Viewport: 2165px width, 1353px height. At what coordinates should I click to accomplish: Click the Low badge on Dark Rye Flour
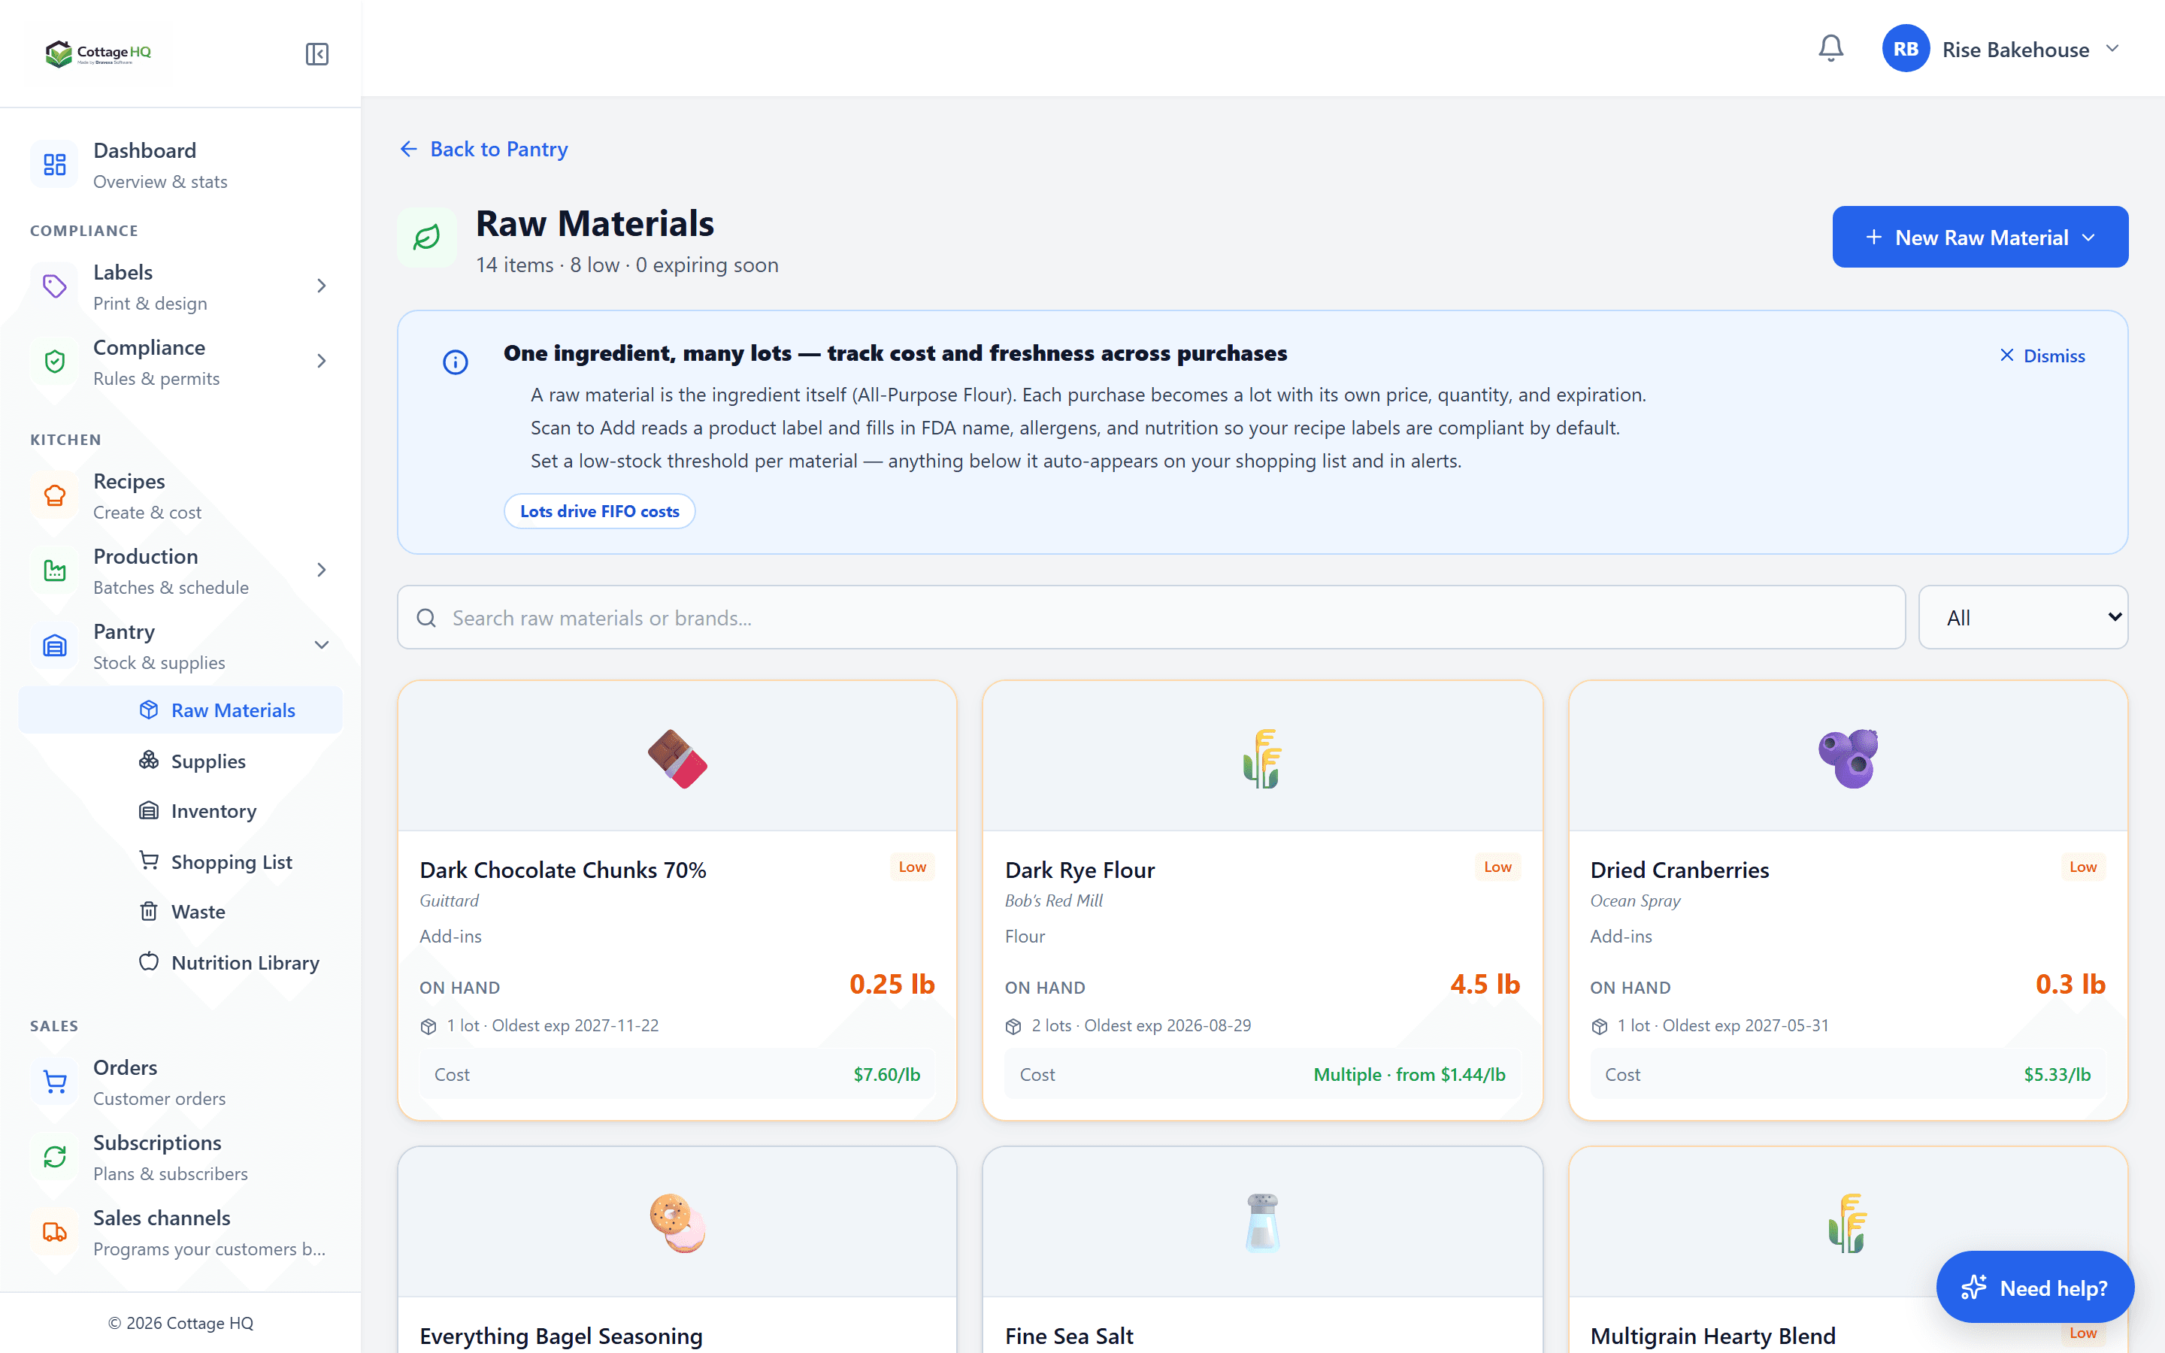1497,866
